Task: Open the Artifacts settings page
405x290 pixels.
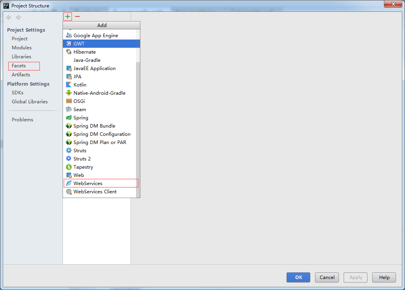Action: coord(21,75)
